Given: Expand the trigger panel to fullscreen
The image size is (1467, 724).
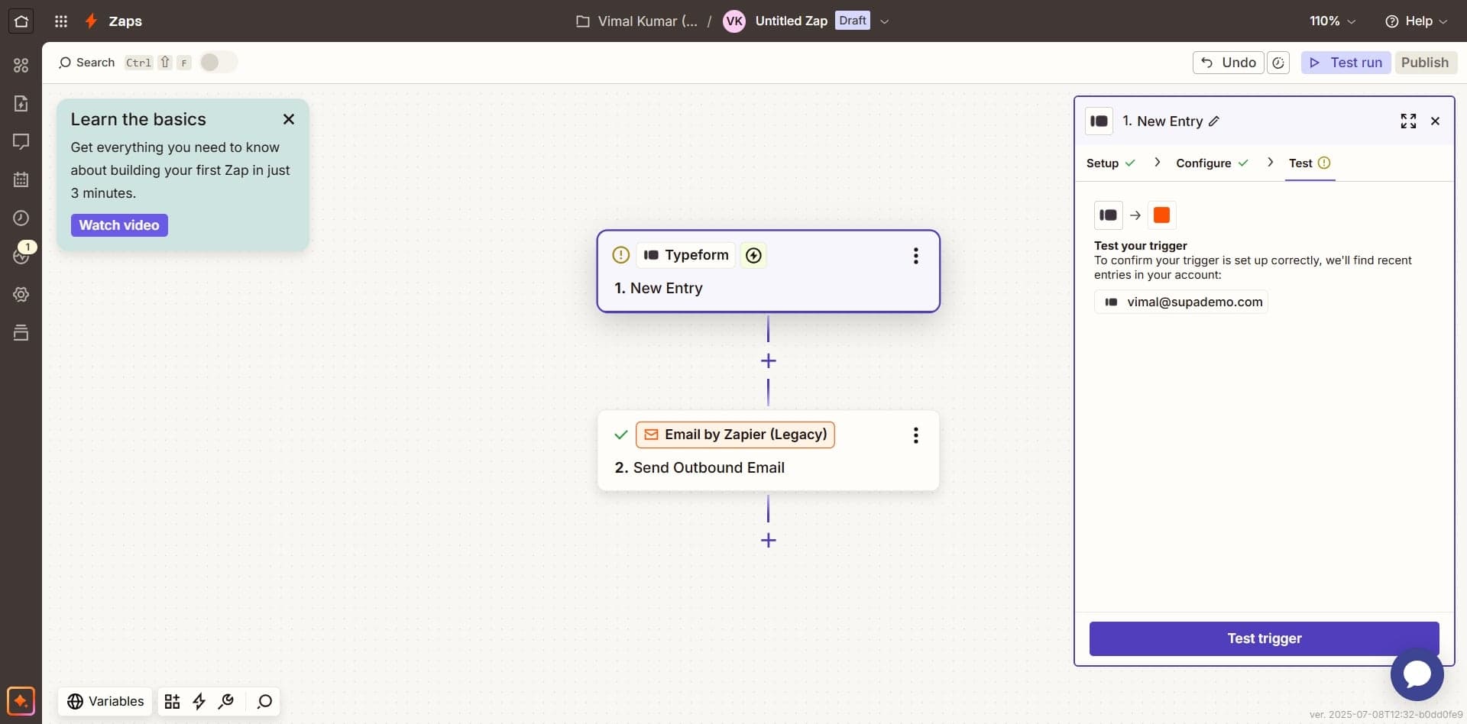Looking at the screenshot, I should click(1408, 121).
